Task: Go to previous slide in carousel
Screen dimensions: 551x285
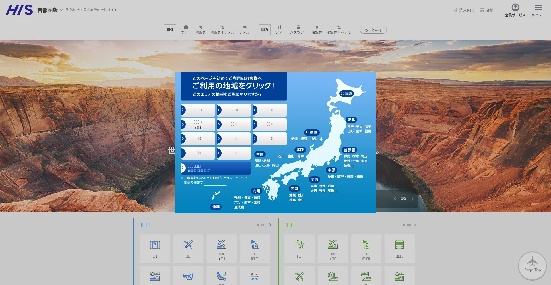Action: click(x=395, y=199)
